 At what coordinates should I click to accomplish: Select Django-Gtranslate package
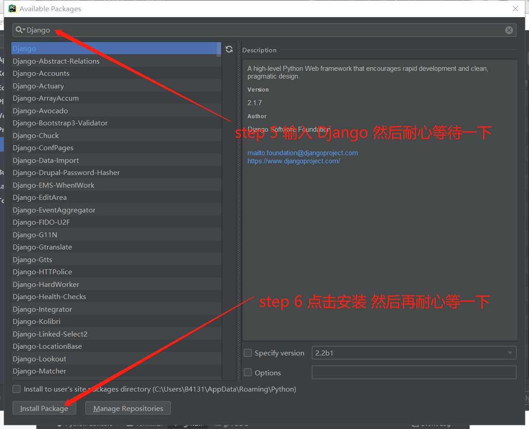[116, 247]
